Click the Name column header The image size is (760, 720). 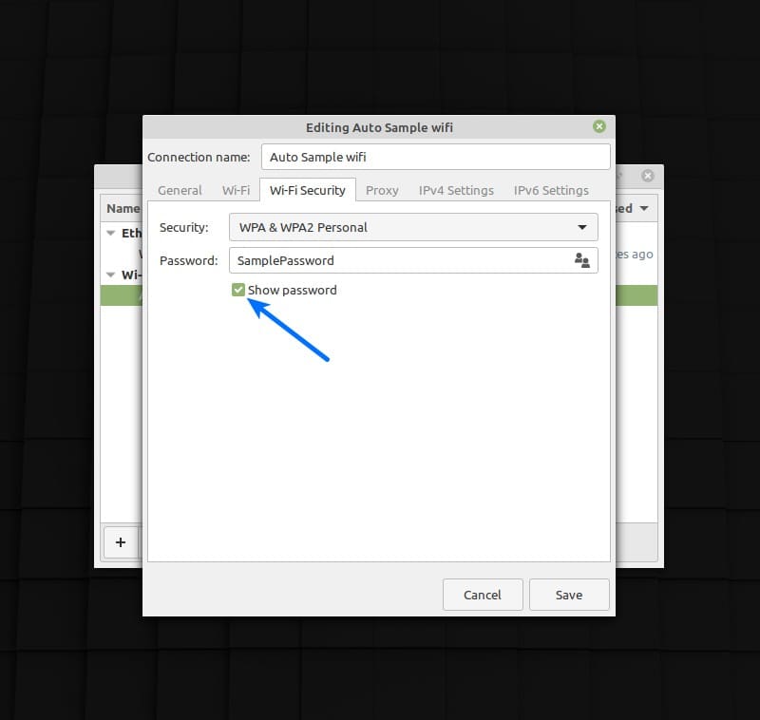(x=123, y=208)
